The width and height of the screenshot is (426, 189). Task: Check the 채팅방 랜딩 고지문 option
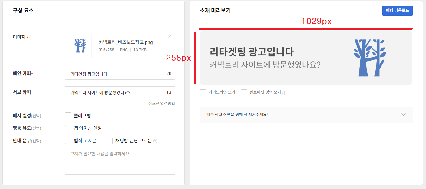(109, 140)
